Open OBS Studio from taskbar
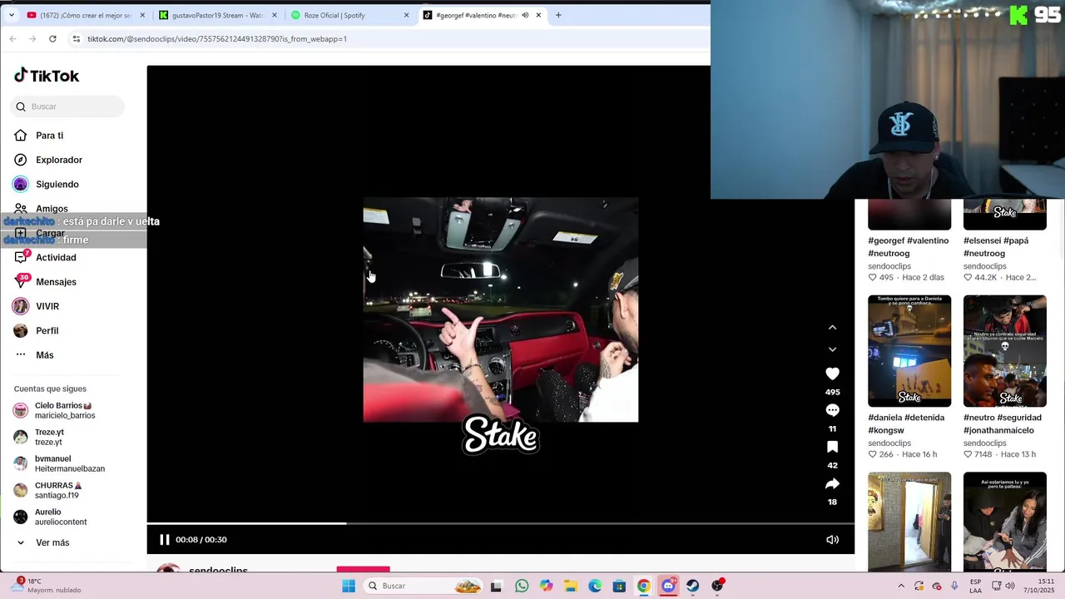1065x599 pixels. click(x=717, y=586)
